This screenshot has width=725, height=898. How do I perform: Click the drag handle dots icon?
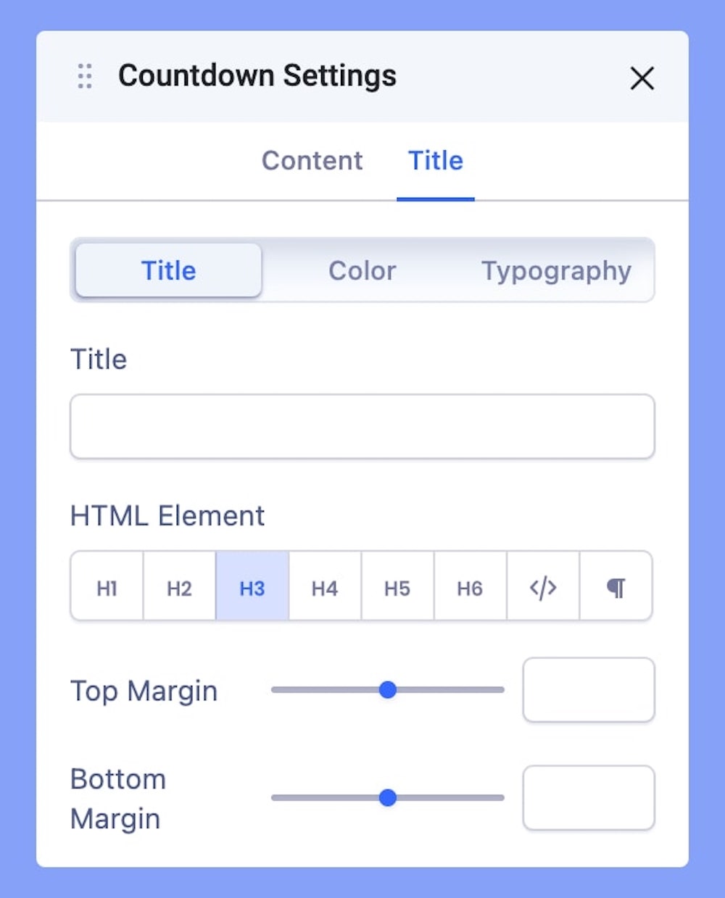pyautogui.click(x=85, y=76)
